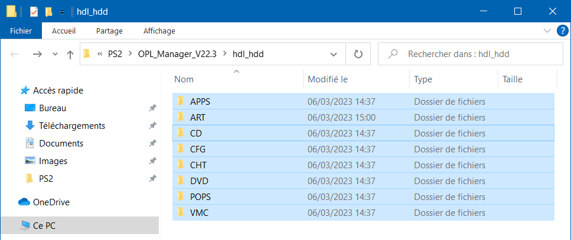Open Bureau in the sidebar
571x240 pixels.
click(x=53, y=108)
